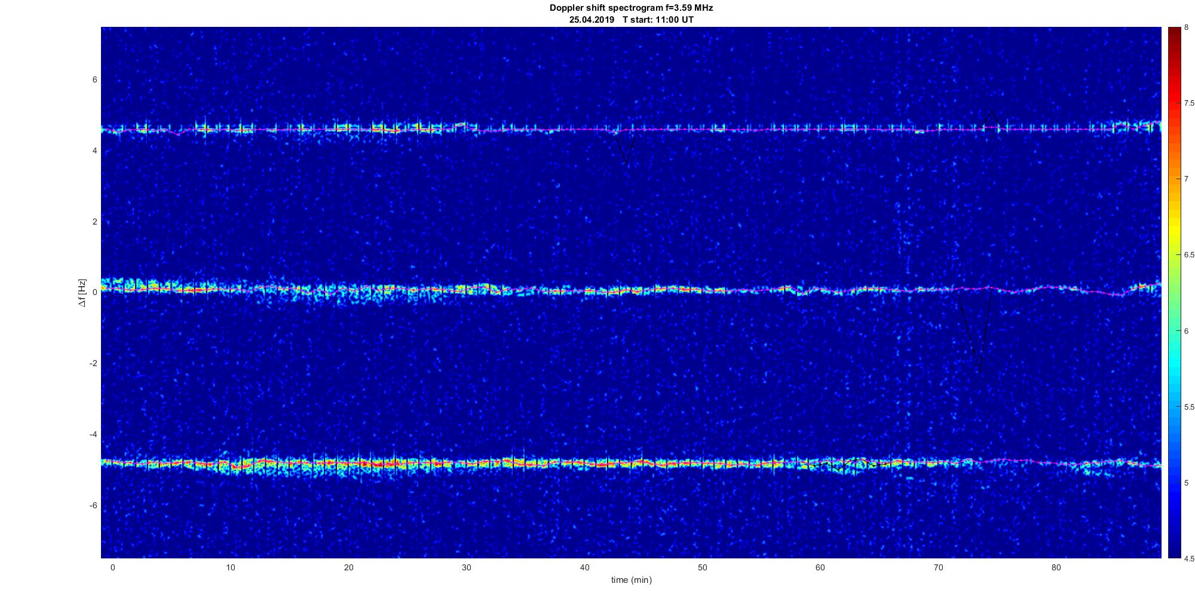
Task: Click x-axis tick label 30
Action: (x=467, y=567)
